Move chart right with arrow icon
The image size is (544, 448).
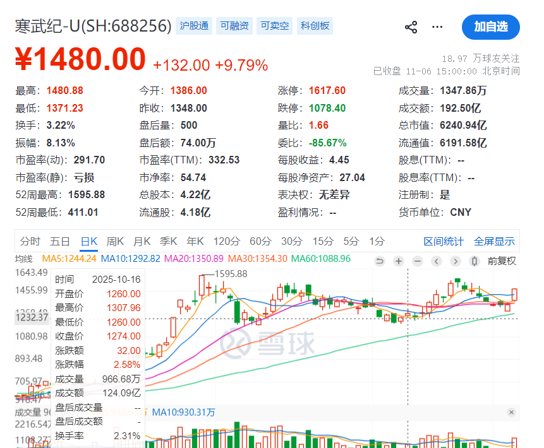[455, 261]
